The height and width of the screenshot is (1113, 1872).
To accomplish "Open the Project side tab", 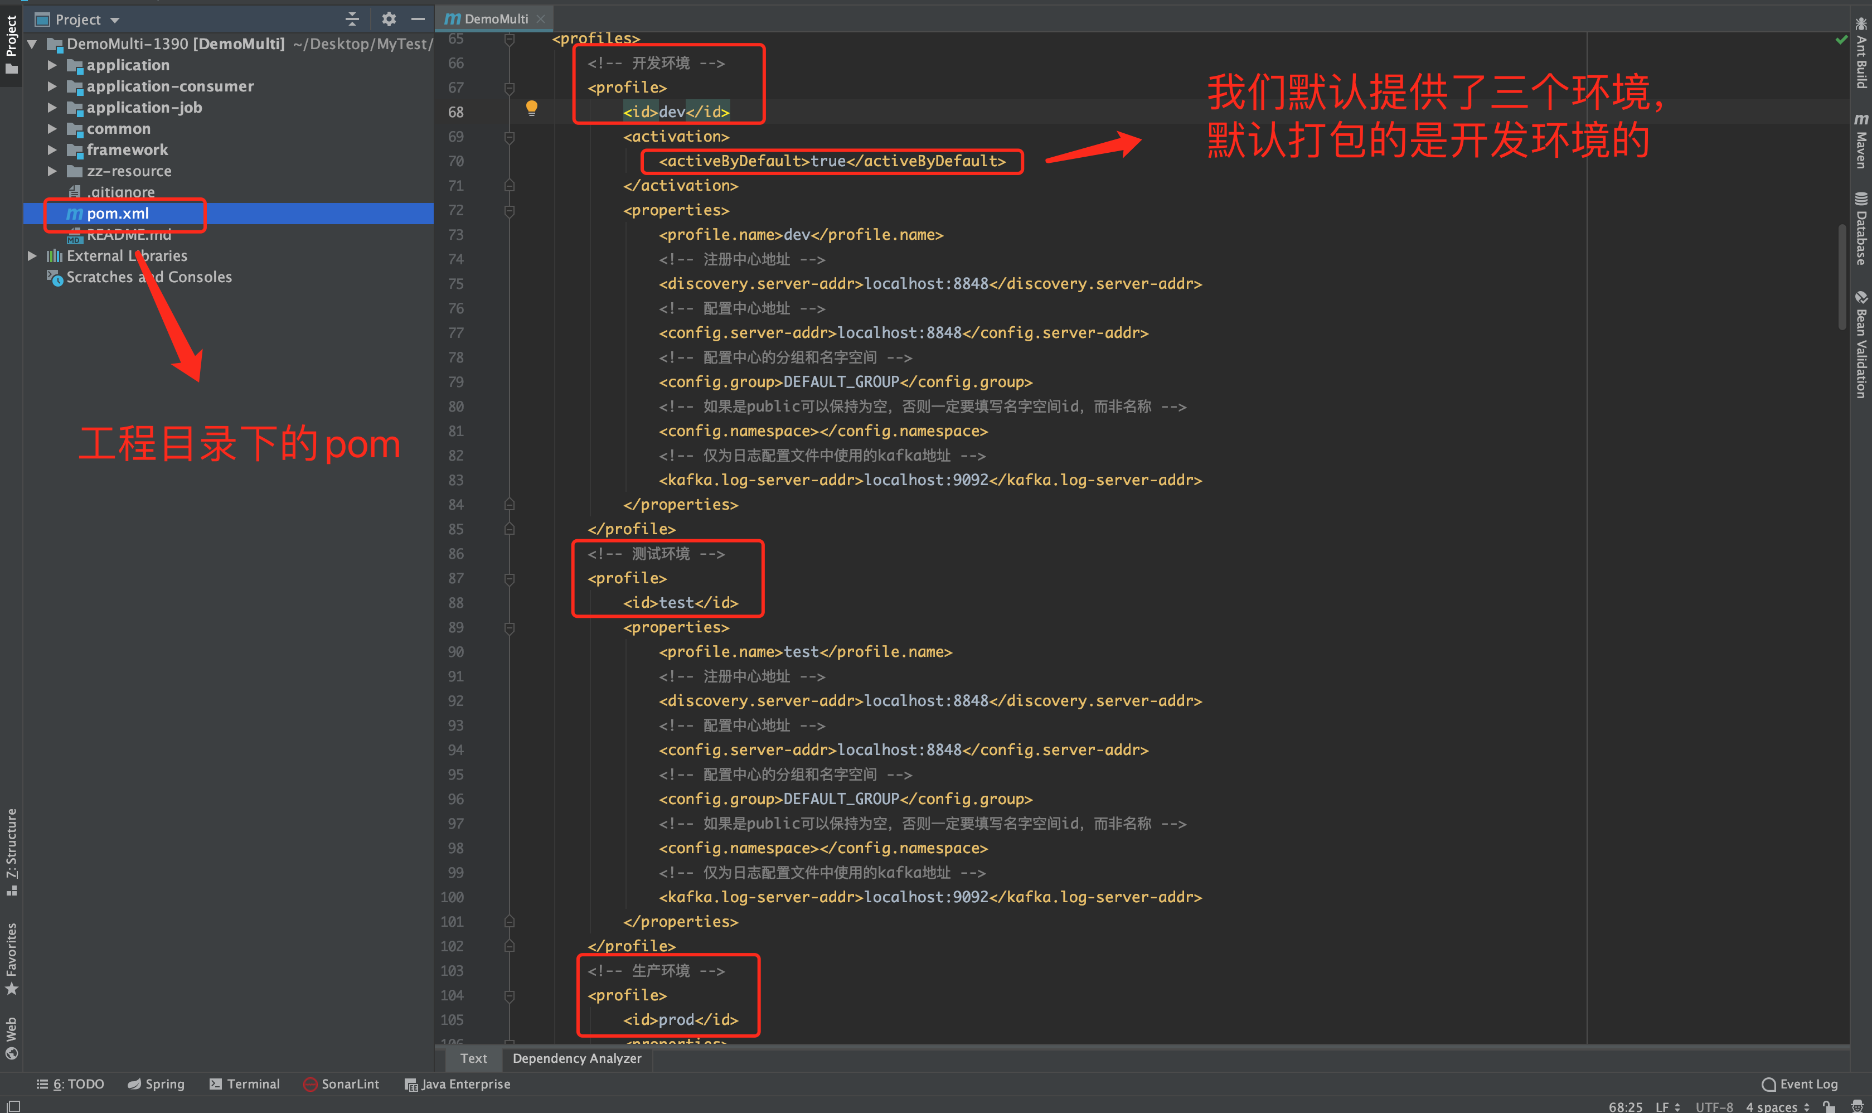I will [11, 44].
